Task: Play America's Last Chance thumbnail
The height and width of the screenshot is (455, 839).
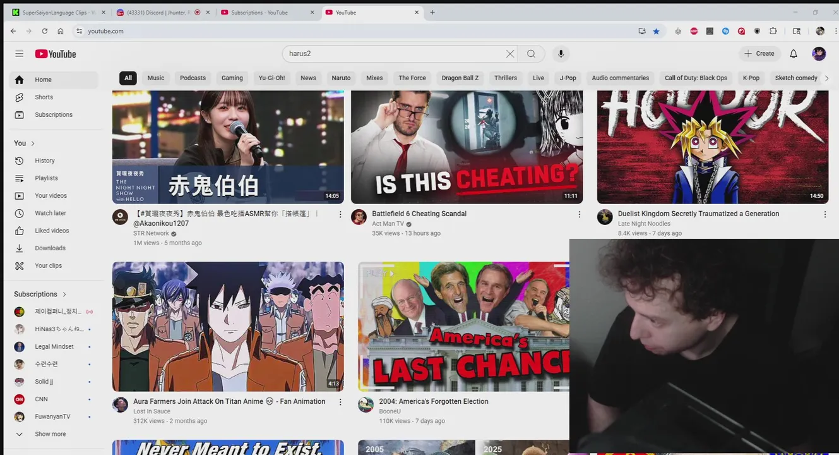Action: click(x=464, y=327)
